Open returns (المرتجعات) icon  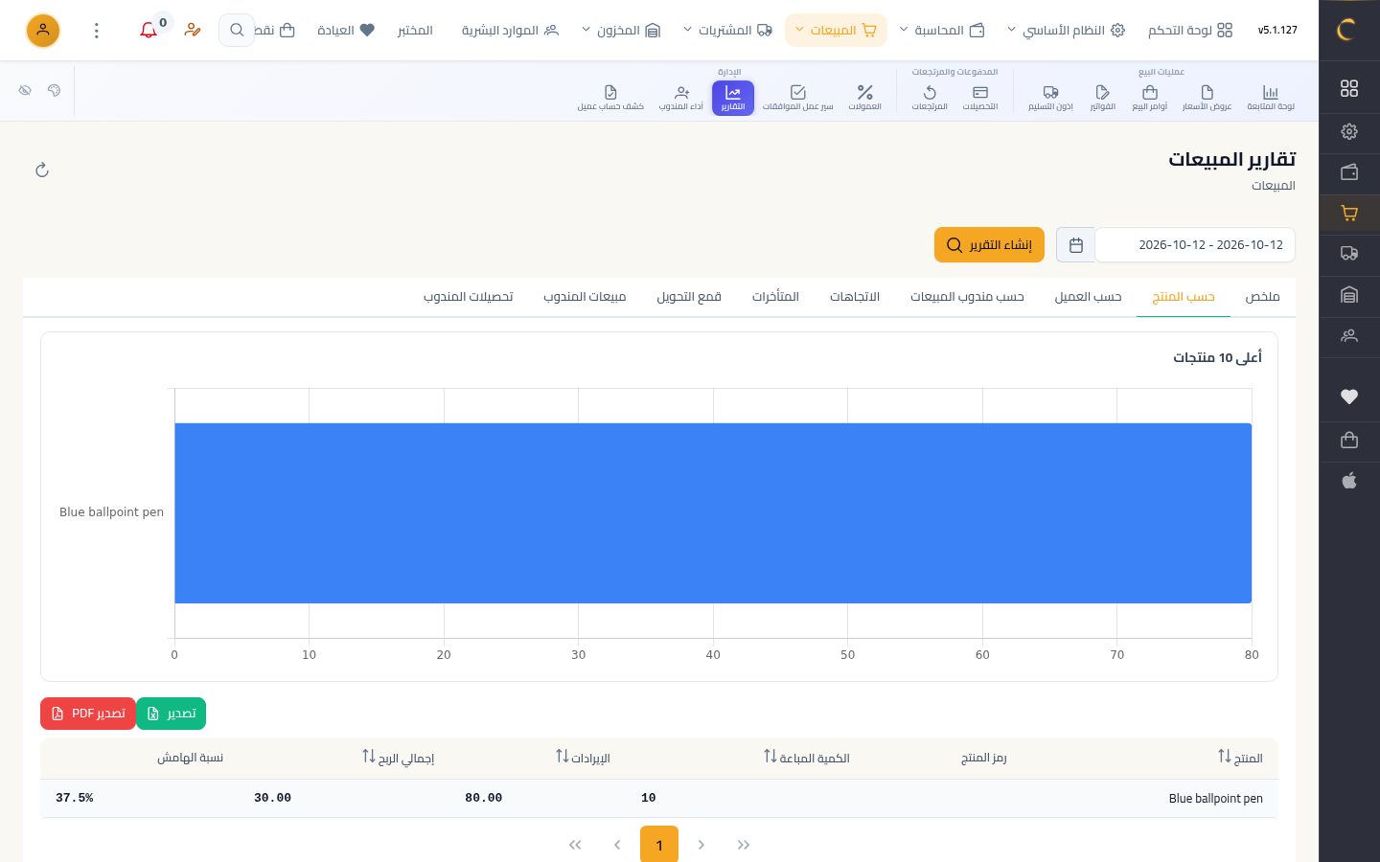click(x=930, y=97)
